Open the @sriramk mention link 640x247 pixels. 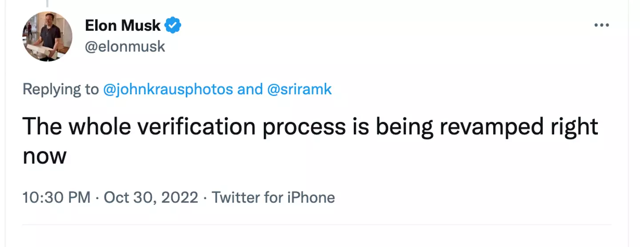coord(299,89)
